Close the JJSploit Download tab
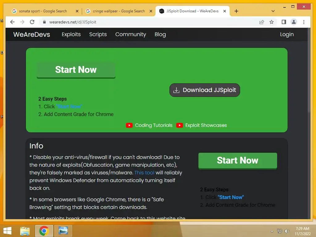This screenshot has width=316, height=237. point(225,11)
